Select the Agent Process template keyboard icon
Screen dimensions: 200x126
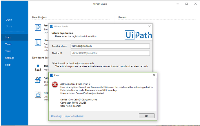[38, 80]
